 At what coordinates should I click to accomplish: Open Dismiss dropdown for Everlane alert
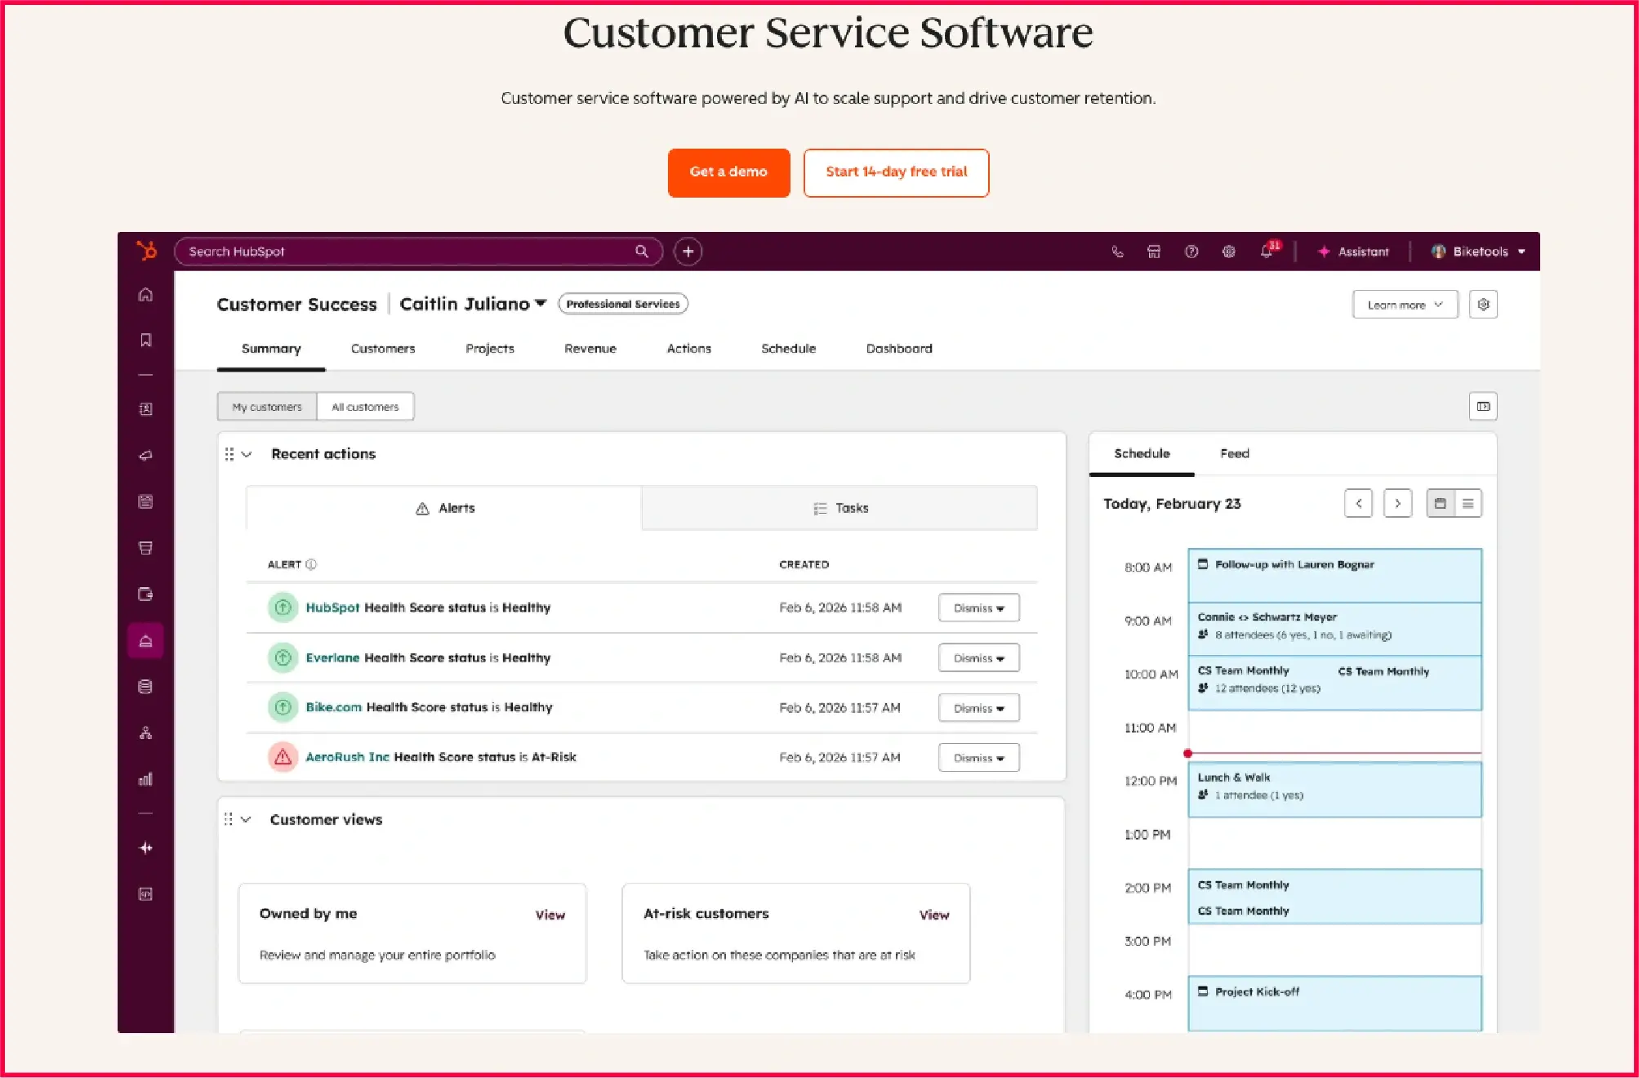[978, 658]
